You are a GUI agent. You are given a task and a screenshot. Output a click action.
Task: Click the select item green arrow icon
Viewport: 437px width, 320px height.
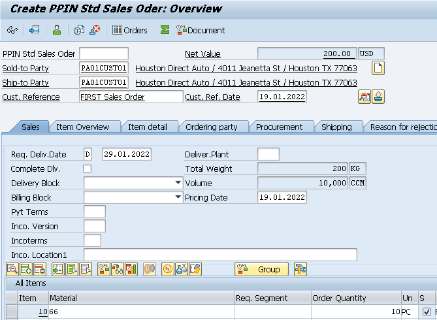[x=58, y=269]
